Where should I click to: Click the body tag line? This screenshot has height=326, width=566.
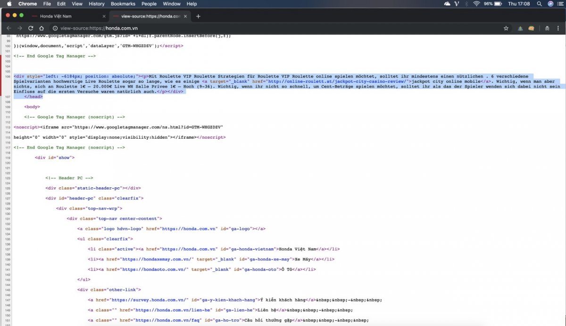(x=32, y=107)
